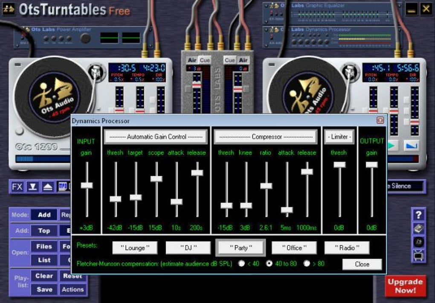The height and width of the screenshot is (303, 435).
Task: Select the '< 40' dB SPL radio option
Action: tap(241, 263)
